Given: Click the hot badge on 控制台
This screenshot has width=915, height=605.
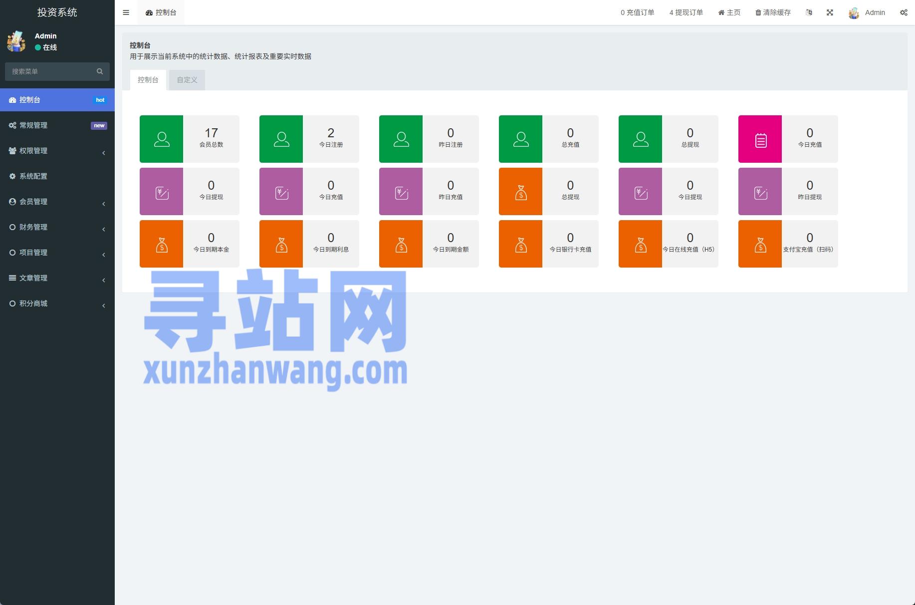Looking at the screenshot, I should (100, 100).
